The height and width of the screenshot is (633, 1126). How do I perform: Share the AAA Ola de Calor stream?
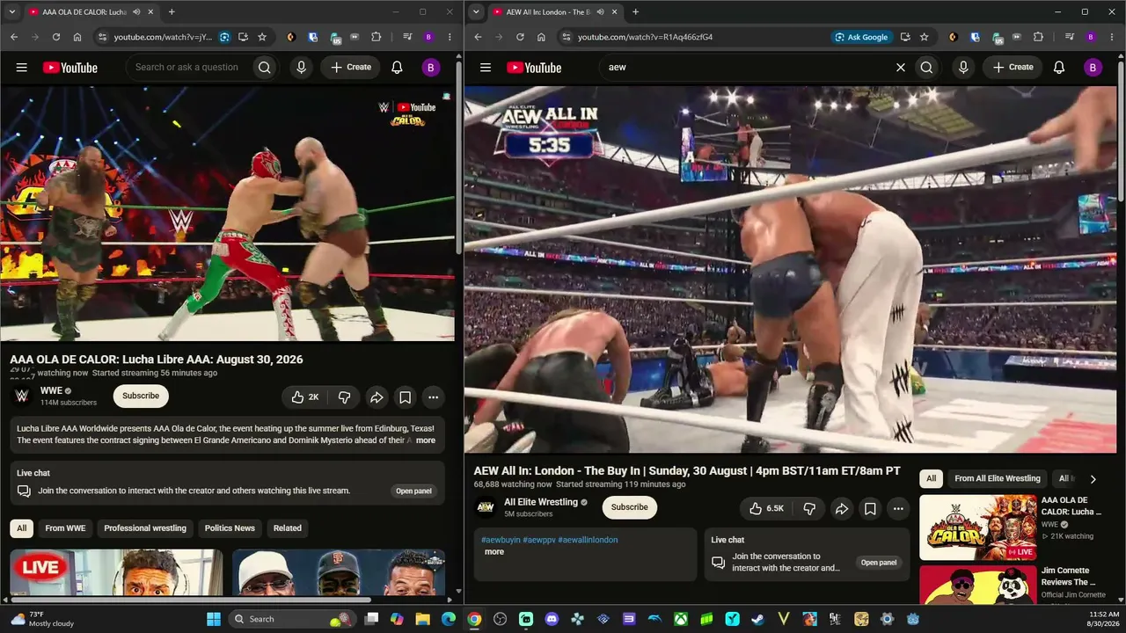377,397
